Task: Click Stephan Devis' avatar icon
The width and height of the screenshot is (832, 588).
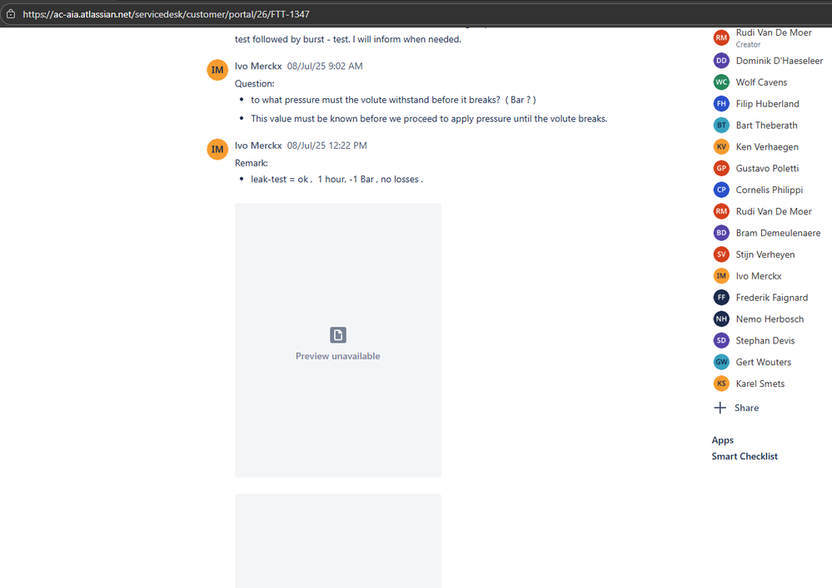Action: [x=720, y=340]
